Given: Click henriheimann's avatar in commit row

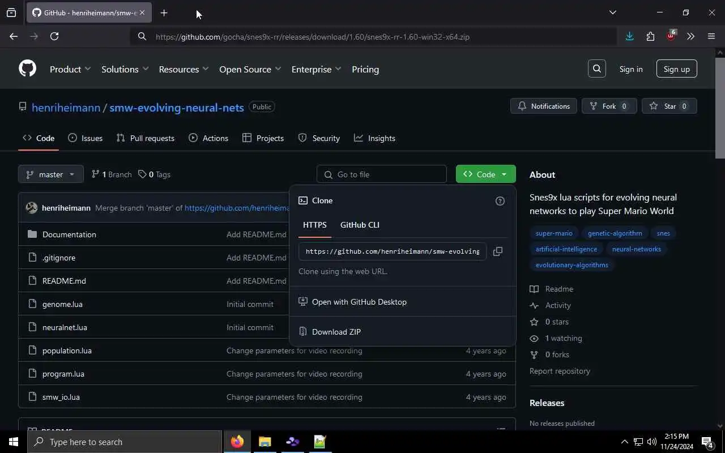Looking at the screenshot, I should click(32, 208).
